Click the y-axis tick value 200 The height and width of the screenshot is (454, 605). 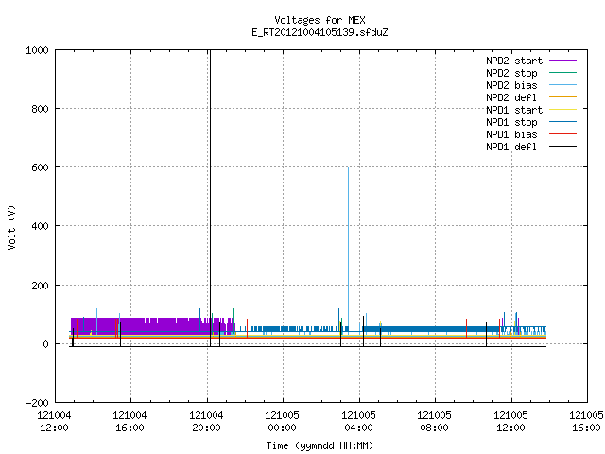(40, 286)
